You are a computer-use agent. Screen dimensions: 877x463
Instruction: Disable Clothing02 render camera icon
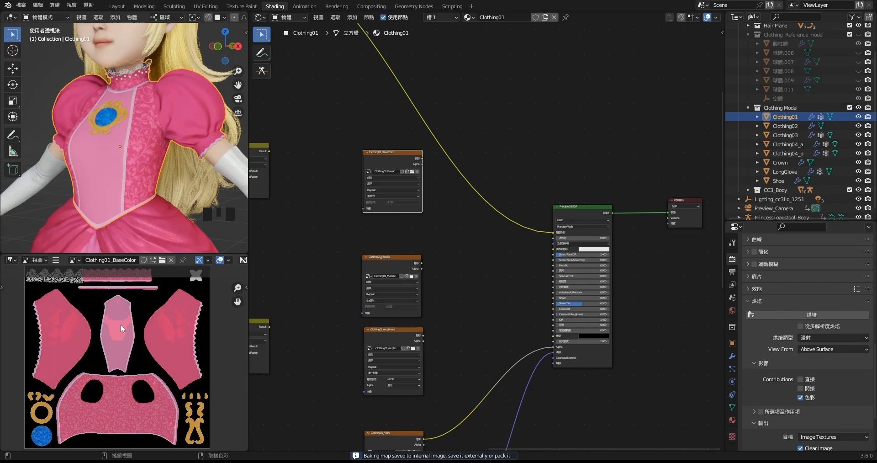click(x=867, y=126)
